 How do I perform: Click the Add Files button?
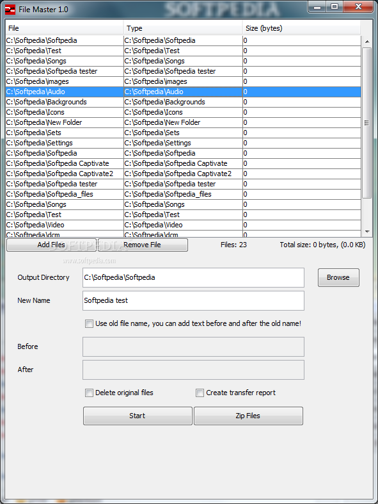coord(51,245)
